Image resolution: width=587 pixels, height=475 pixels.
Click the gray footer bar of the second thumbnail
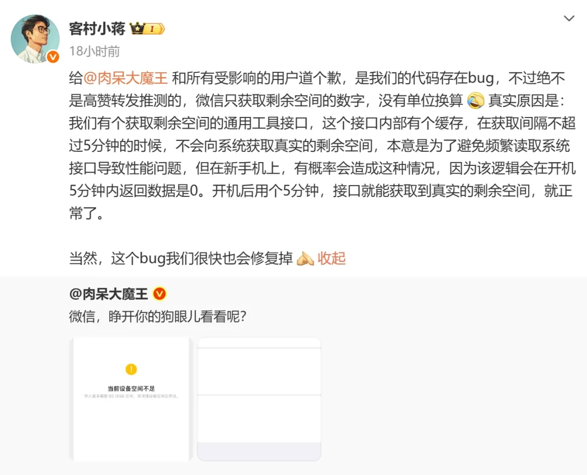[x=259, y=452]
